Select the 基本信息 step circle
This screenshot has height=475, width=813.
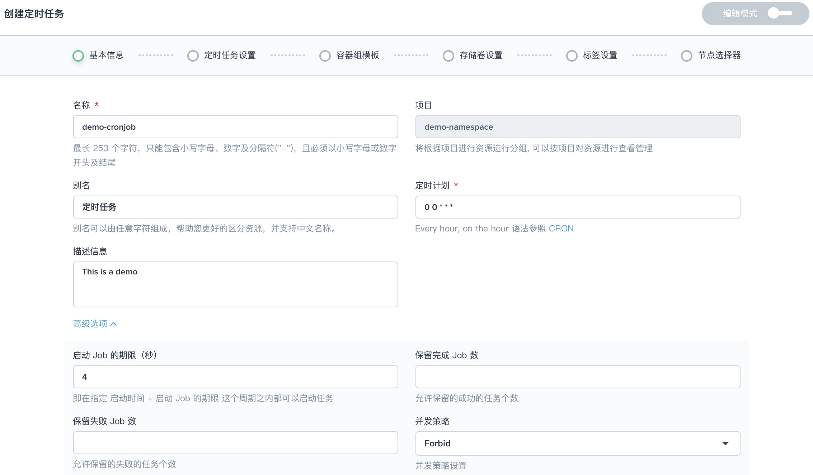[x=78, y=56]
